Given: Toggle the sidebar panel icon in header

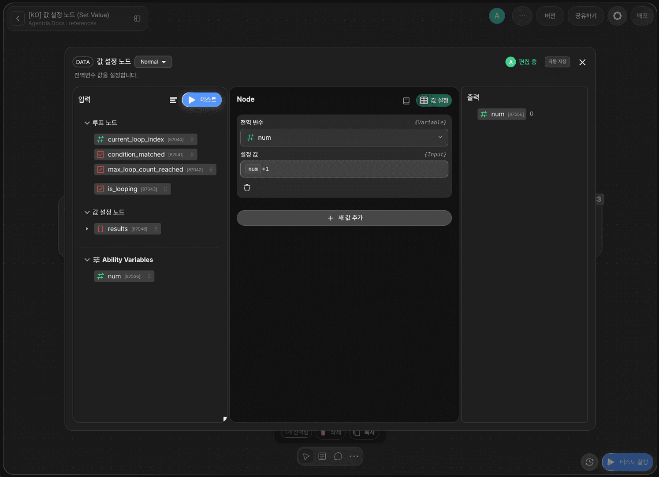Looking at the screenshot, I should [137, 19].
